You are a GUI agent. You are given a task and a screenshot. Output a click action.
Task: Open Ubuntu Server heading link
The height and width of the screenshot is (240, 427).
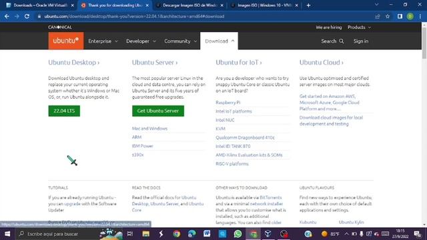point(155,62)
